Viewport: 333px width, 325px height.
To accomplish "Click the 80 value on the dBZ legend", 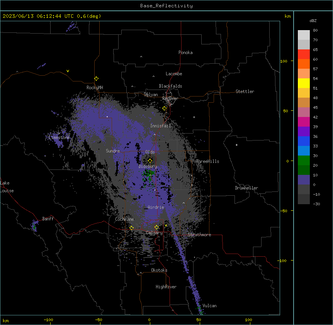I will 315,30.
